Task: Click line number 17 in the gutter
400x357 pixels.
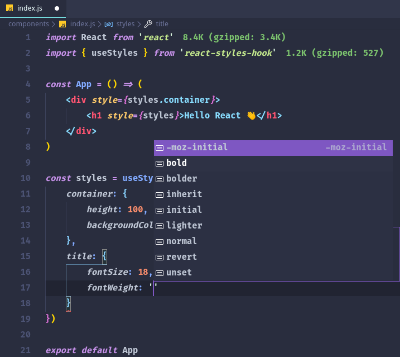Action: 26,288
